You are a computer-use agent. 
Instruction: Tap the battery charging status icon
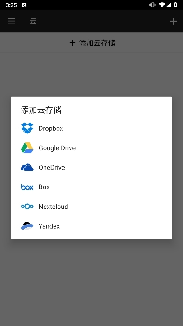tap(175, 5)
